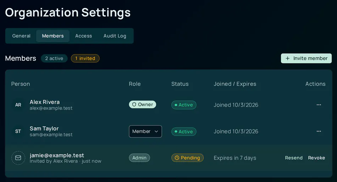Click the ST avatar for Sam Taylor

[x=18, y=131]
